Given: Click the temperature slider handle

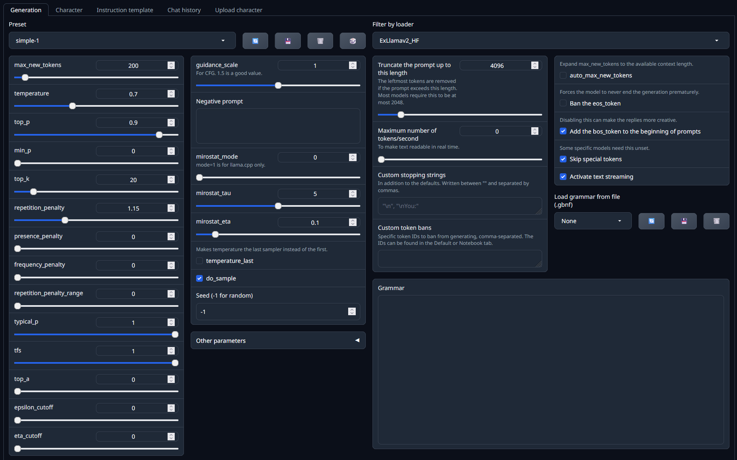Looking at the screenshot, I should [72, 106].
